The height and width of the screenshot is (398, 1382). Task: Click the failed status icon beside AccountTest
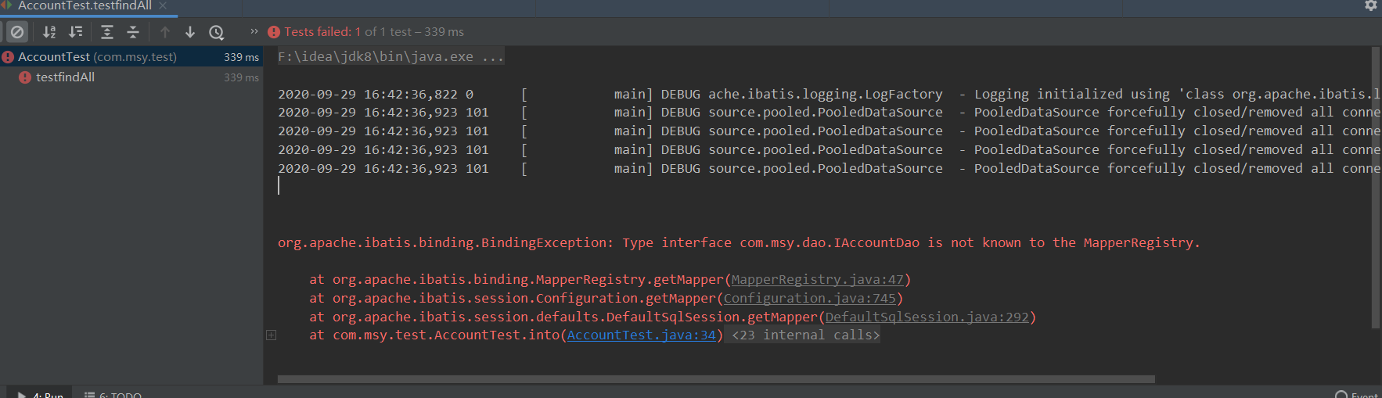8,57
